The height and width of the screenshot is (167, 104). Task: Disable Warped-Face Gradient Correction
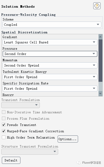pyautogui.click(x=4, y=131)
